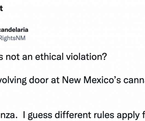145x121 pixels.
Task: Click the partial Tweet header title
Action: coord(1,8)
